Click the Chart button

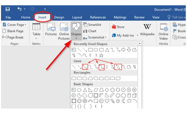(x=90, y=31)
